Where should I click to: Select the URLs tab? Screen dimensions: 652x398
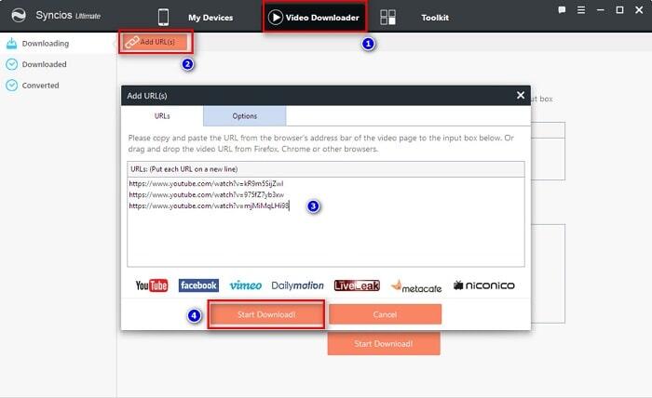pos(162,116)
